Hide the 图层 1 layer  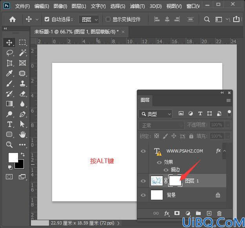click(143, 181)
